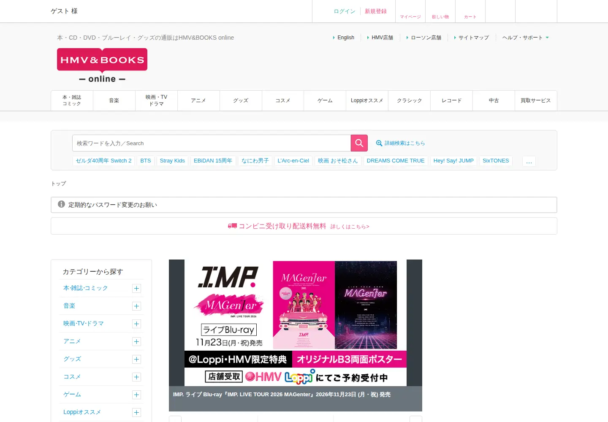Select keyword ゼルダ40周年 Switch 2
608x422 pixels.
103,161
